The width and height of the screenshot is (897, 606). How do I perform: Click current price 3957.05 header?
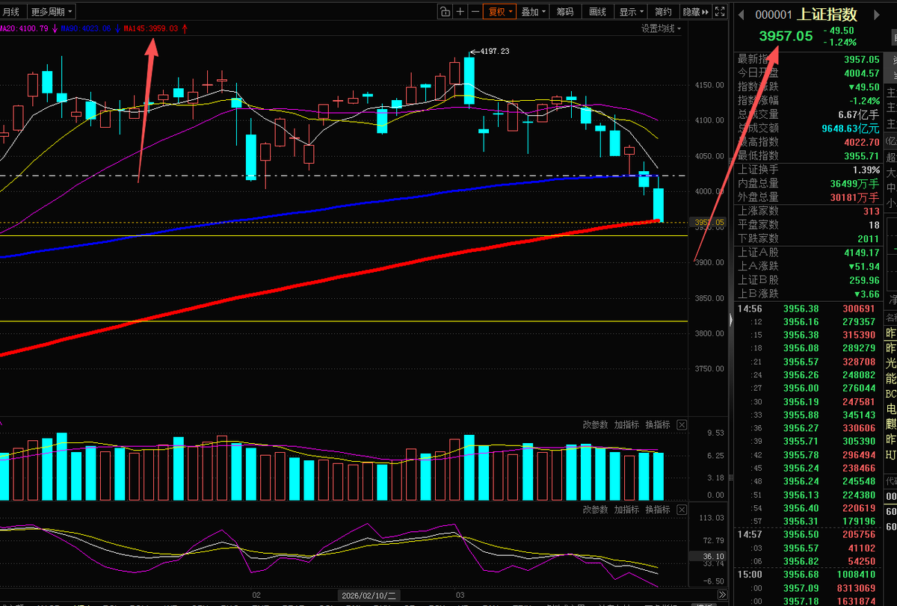point(786,36)
